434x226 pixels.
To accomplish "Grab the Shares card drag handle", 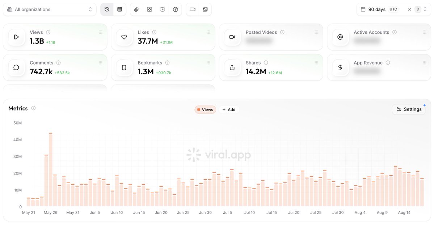I will [316, 63].
